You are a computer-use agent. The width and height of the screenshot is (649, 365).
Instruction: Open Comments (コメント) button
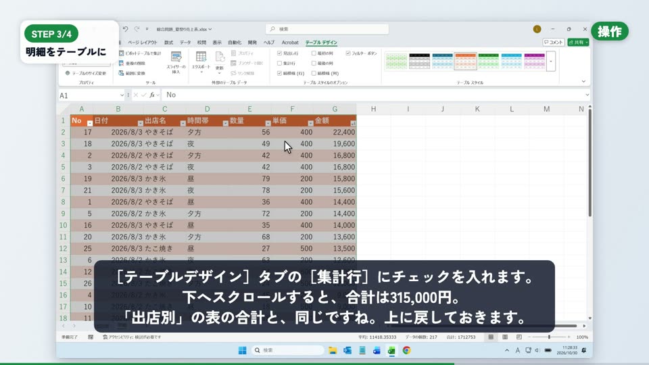coord(554,42)
